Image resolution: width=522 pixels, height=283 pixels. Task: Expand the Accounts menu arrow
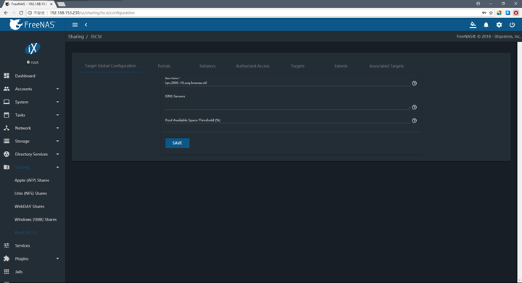(x=57, y=89)
